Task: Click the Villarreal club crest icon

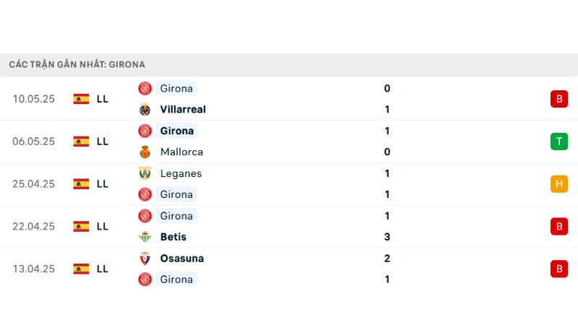Action: 145,110
